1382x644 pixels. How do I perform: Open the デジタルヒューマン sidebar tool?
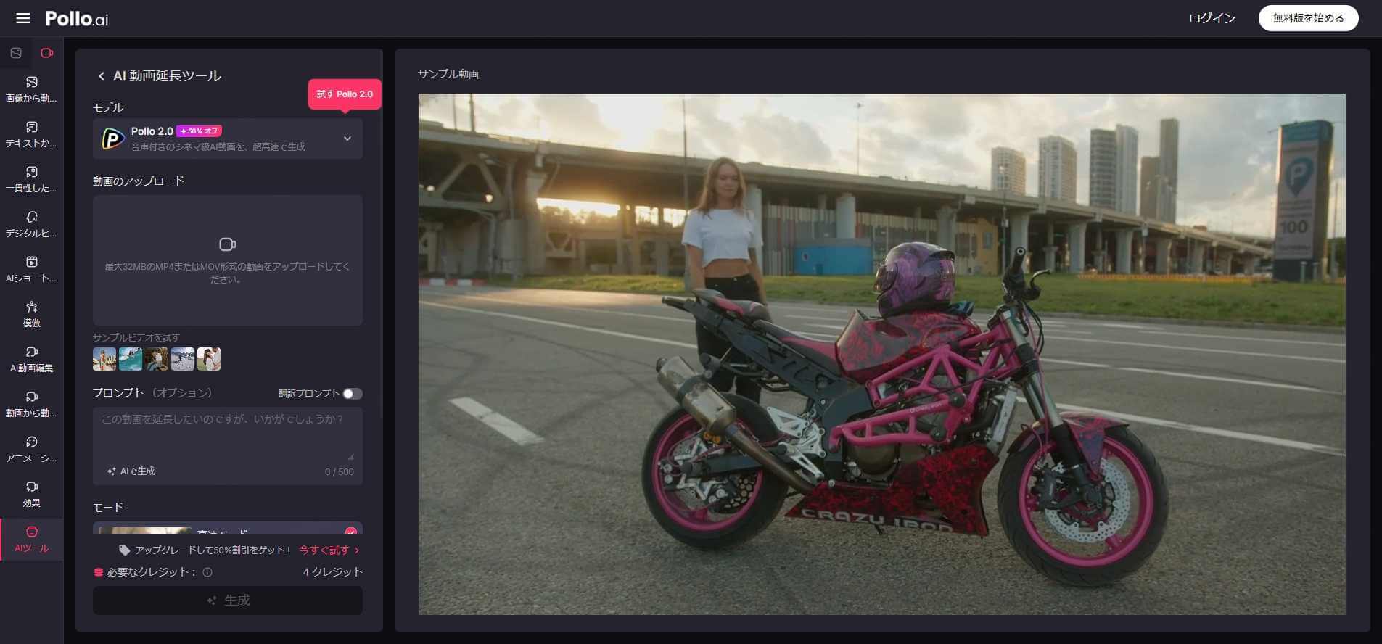pyautogui.click(x=31, y=224)
